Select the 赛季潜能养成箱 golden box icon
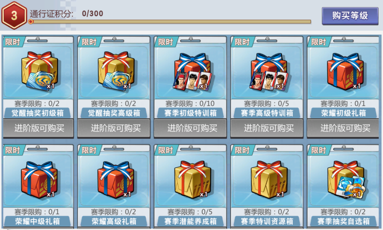 192,179
